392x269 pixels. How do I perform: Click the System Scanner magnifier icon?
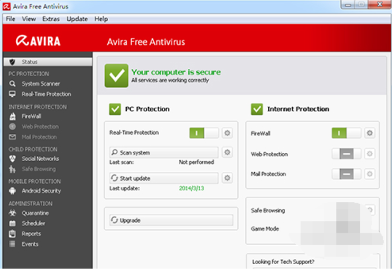point(12,84)
